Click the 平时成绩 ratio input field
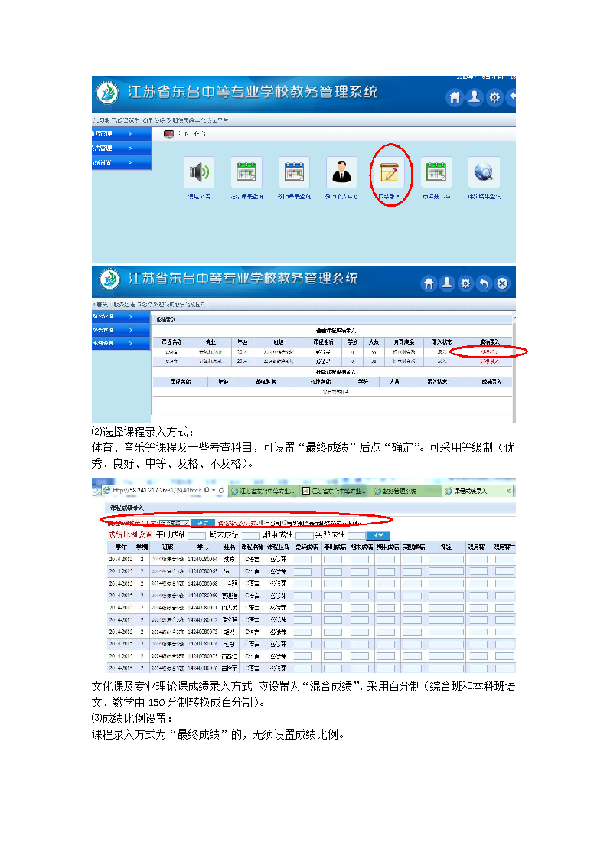This screenshot has width=607, height=859. (197, 535)
